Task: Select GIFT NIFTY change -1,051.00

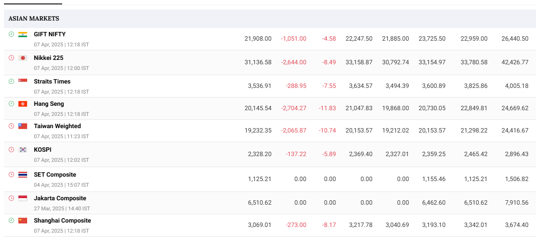Action: [294, 38]
